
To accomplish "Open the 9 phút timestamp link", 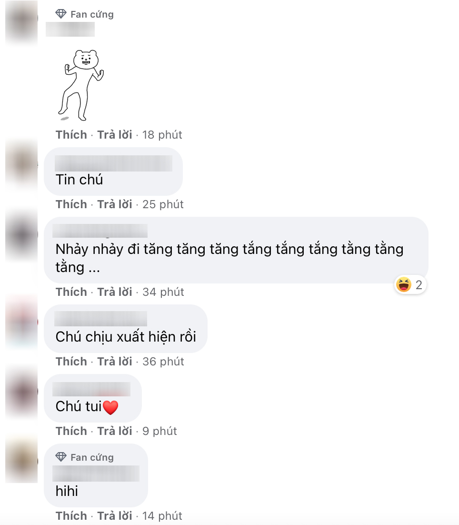I will click(x=160, y=431).
